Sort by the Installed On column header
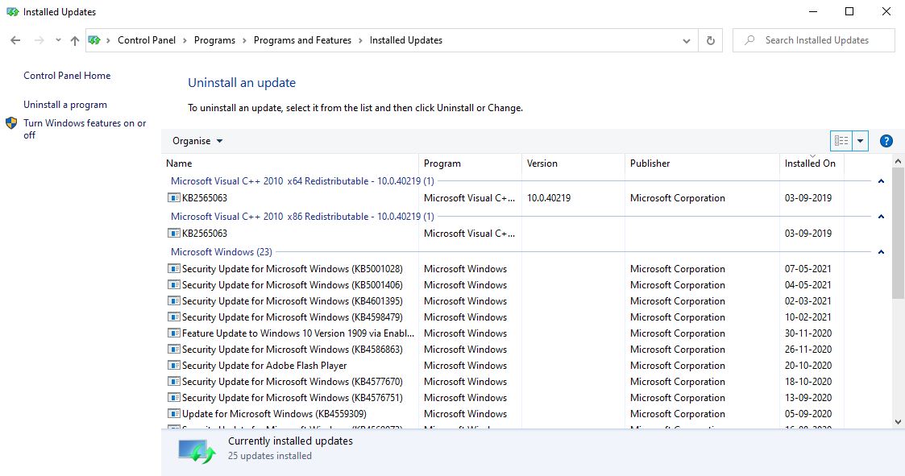Screen dimensions: 905x476 [812, 163]
